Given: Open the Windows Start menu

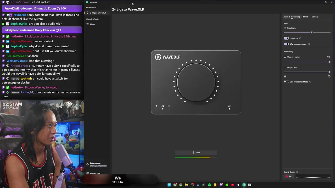Looking at the screenshot, I should (x=169, y=185).
